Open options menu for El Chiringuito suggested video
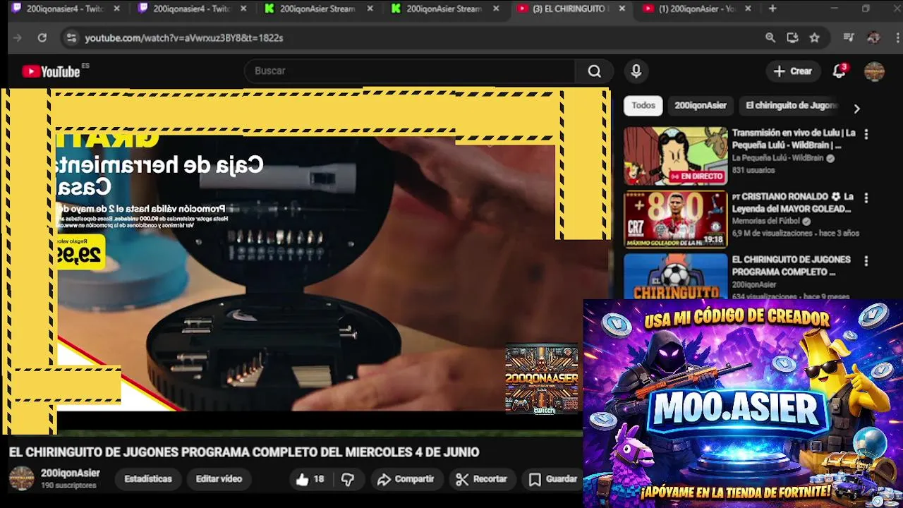Viewport: 903px width, 508px height. click(866, 261)
